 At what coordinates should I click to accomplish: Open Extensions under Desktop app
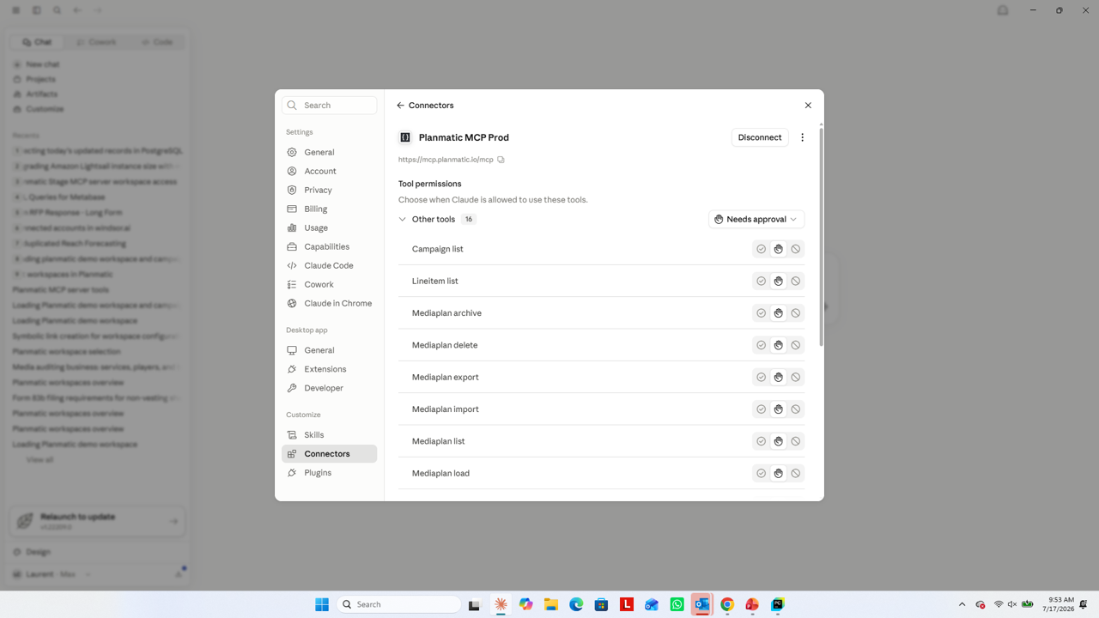click(x=330, y=369)
